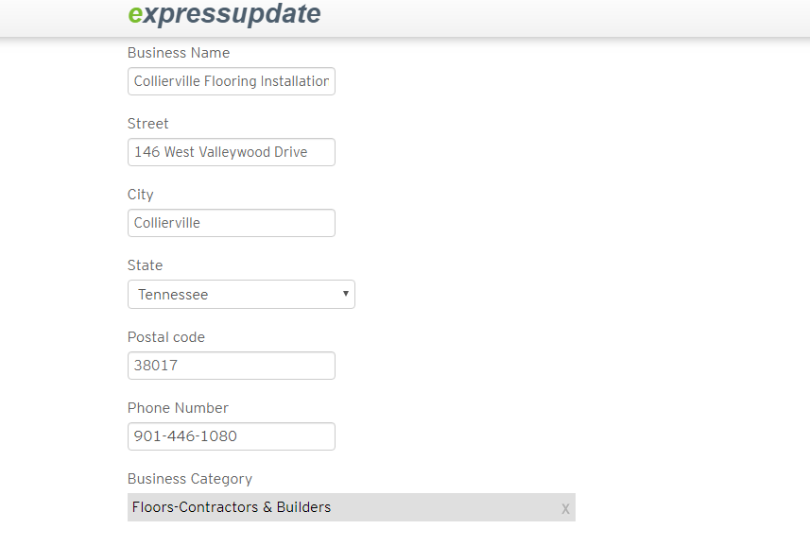Select the Floors-Contractors & Builders category chip

click(352, 507)
